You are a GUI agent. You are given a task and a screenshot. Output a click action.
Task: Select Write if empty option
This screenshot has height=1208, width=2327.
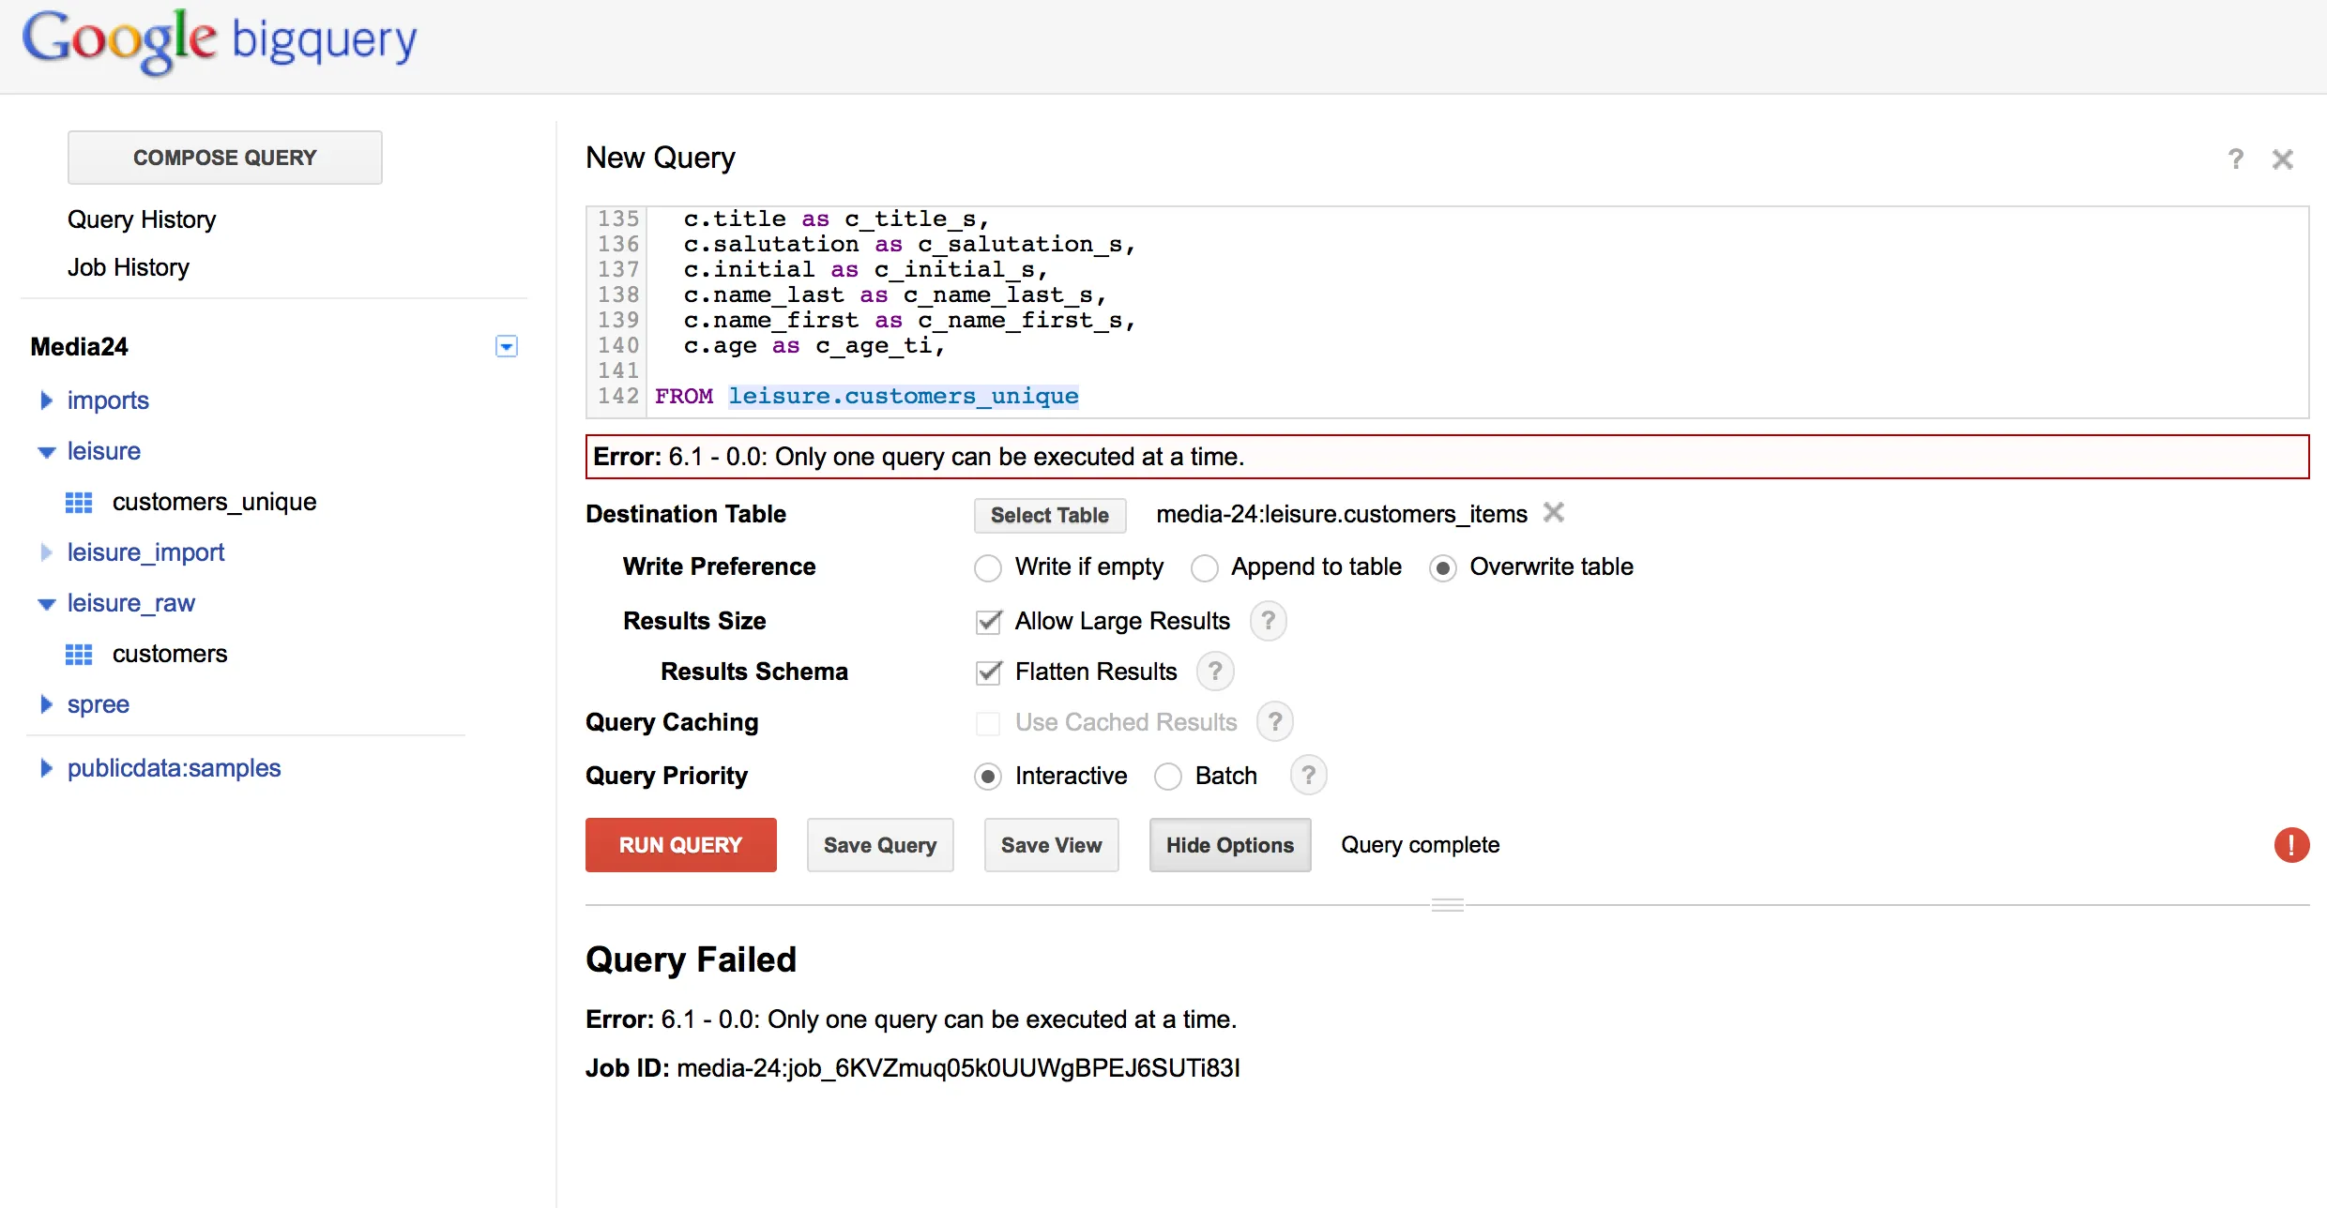click(988, 568)
